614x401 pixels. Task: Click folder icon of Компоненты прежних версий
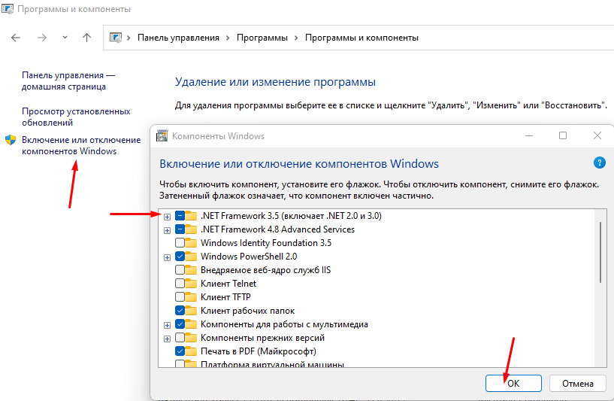click(191, 338)
